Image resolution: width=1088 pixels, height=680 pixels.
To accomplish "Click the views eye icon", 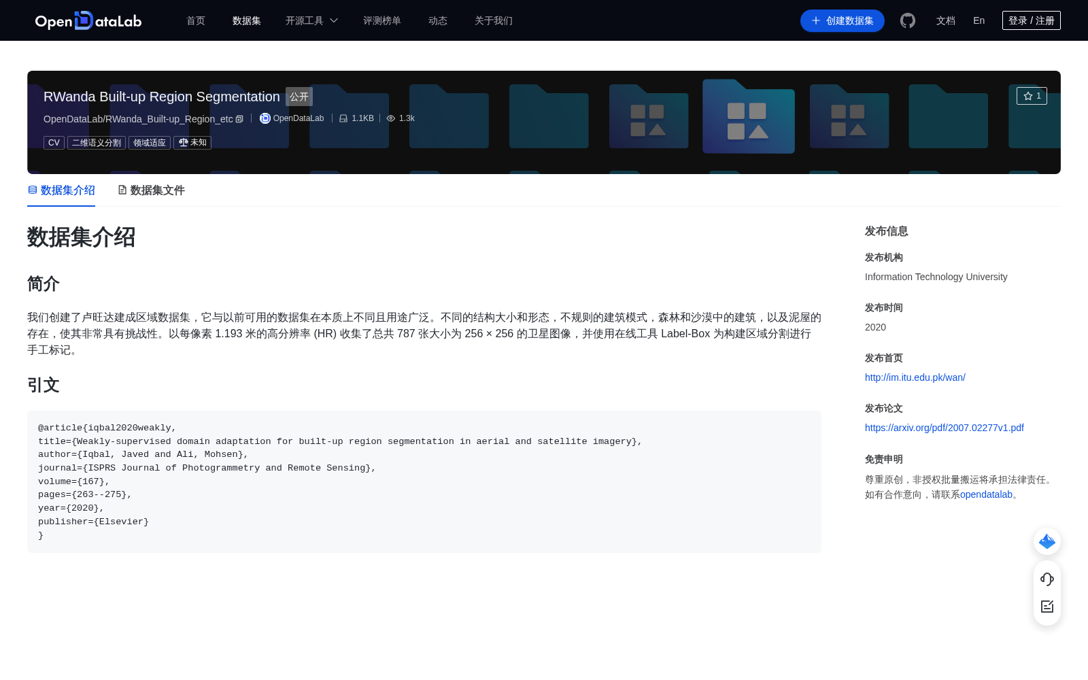I will (x=391, y=118).
